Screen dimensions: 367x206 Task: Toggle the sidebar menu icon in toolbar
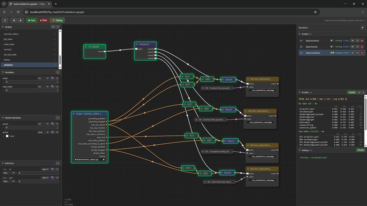pyautogui.click(x=5, y=21)
